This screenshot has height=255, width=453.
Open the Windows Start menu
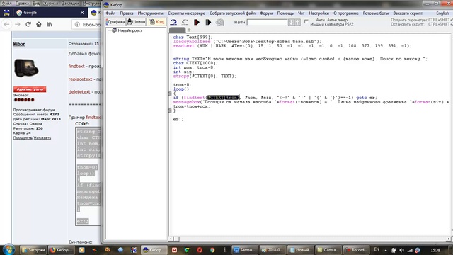(8, 250)
